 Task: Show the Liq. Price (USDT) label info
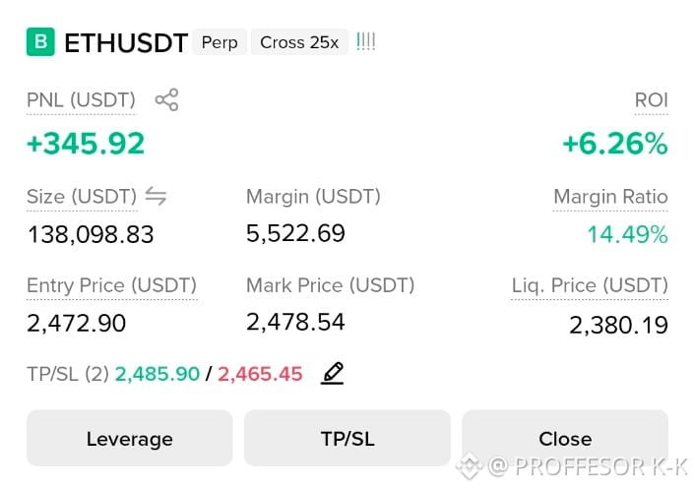tap(590, 285)
